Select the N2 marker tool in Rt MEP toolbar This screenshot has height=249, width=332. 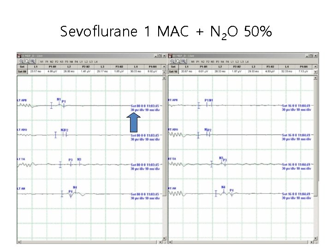[202, 62]
